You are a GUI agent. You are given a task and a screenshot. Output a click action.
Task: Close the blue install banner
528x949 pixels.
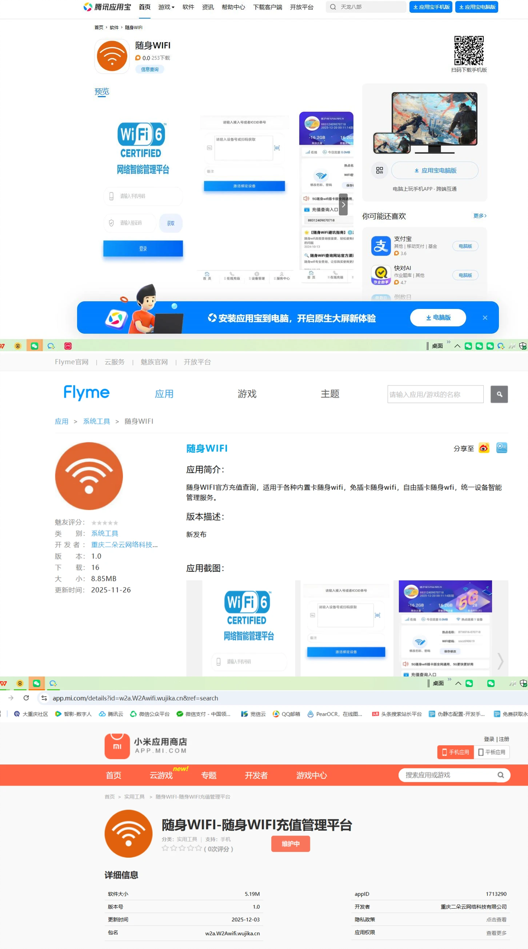click(x=485, y=318)
